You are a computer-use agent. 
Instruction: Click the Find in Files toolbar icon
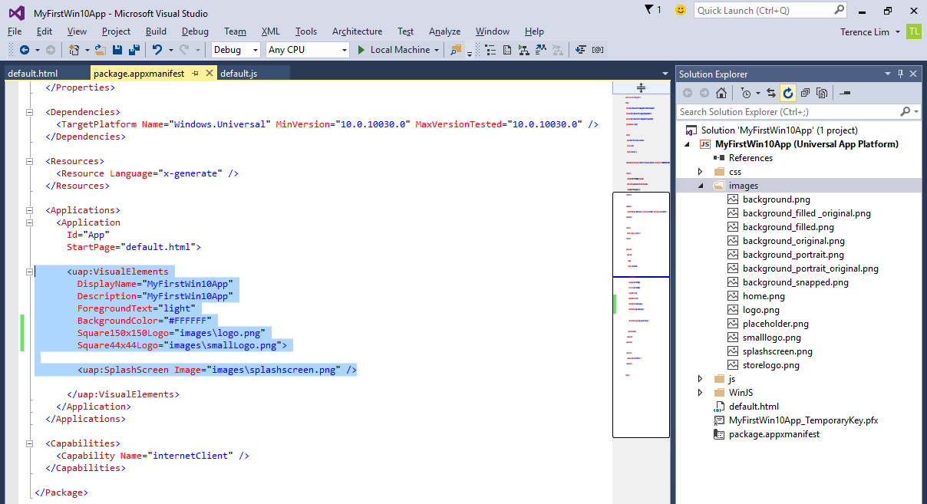tap(456, 50)
